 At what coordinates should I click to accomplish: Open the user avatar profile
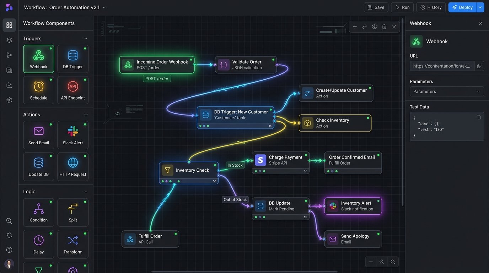(x=9, y=264)
